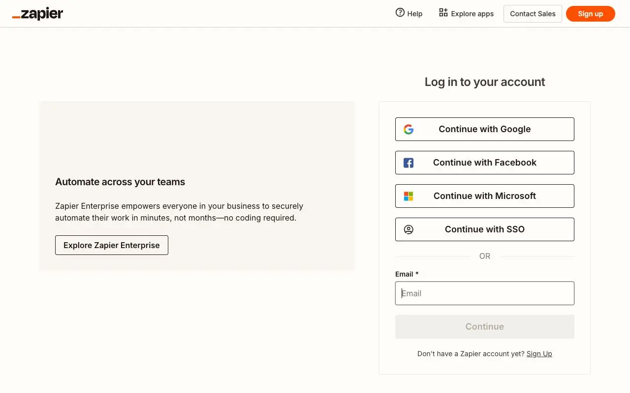Open the Contact Sales page

533,14
